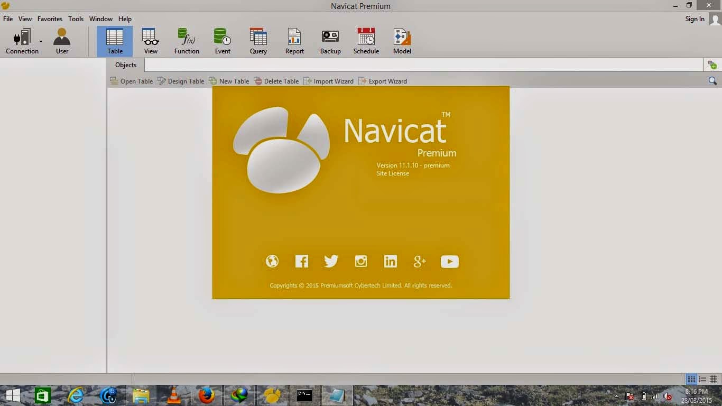Click the Design Table button
Viewport: 722px width, 406px height.
(x=181, y=81)
